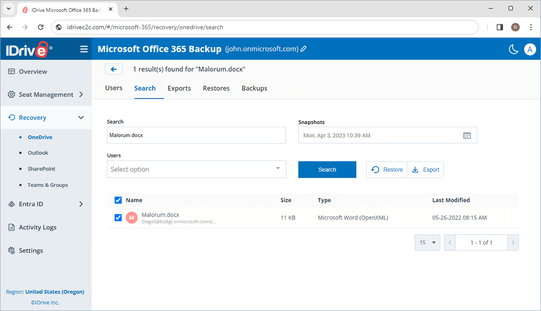Click the Malorum.docx 'M' avatar
541x311 pixels.
(132, 218)
